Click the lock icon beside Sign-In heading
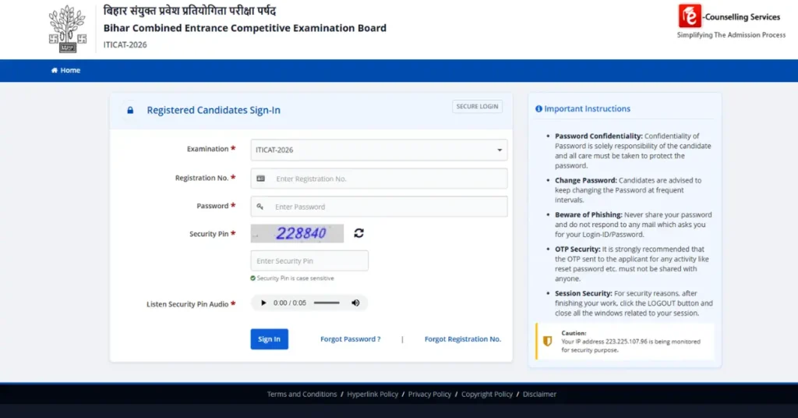The width and height of the screenshot is (798, 418). pyautogui.click(x=130, y=110)
